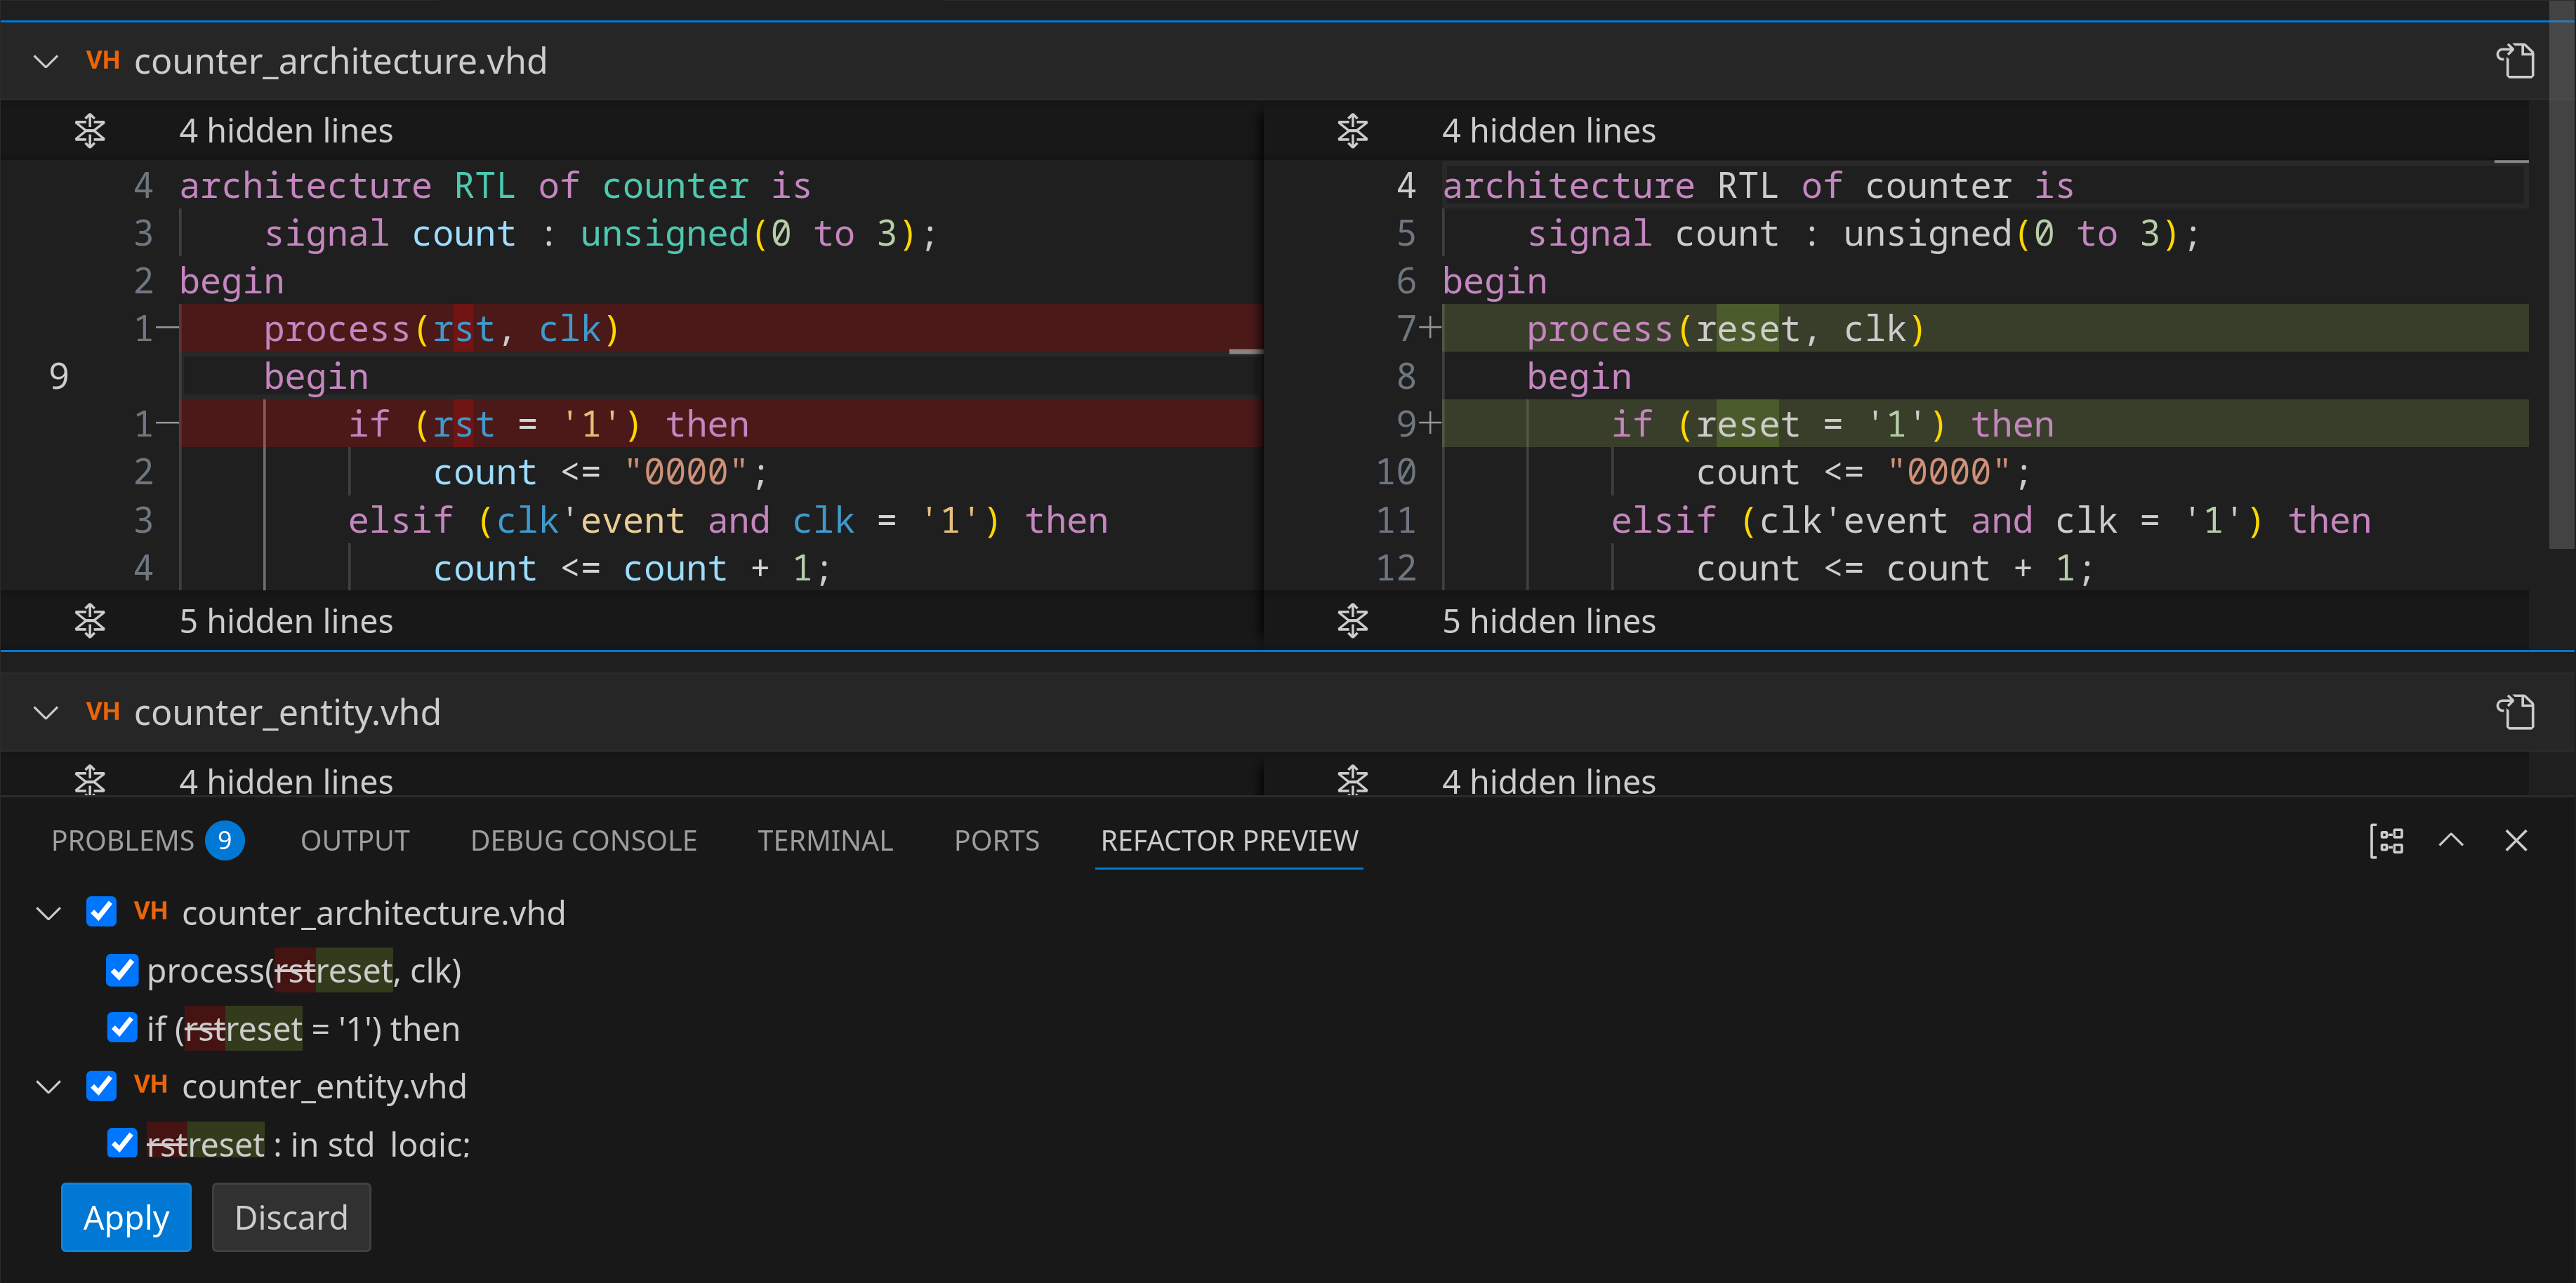Uncheck the process(reset, clk) edit checkbox

coord(122,970)
